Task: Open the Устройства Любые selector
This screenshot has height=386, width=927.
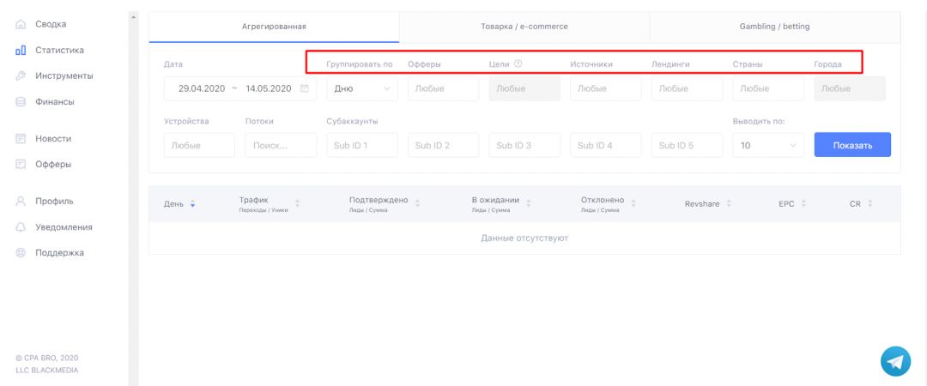Action: pyautogui.click(x=199, y=145)
